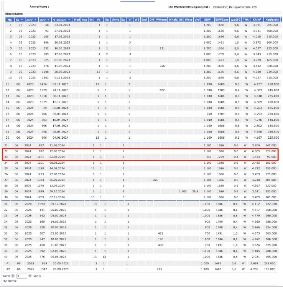Screen dimensions: 283x287
Task: Select the KP/m² value 2.802
Action: tap(258, 126)
